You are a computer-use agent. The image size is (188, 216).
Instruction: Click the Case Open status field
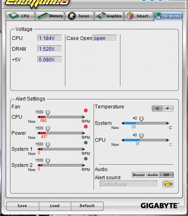coord(105,38)
